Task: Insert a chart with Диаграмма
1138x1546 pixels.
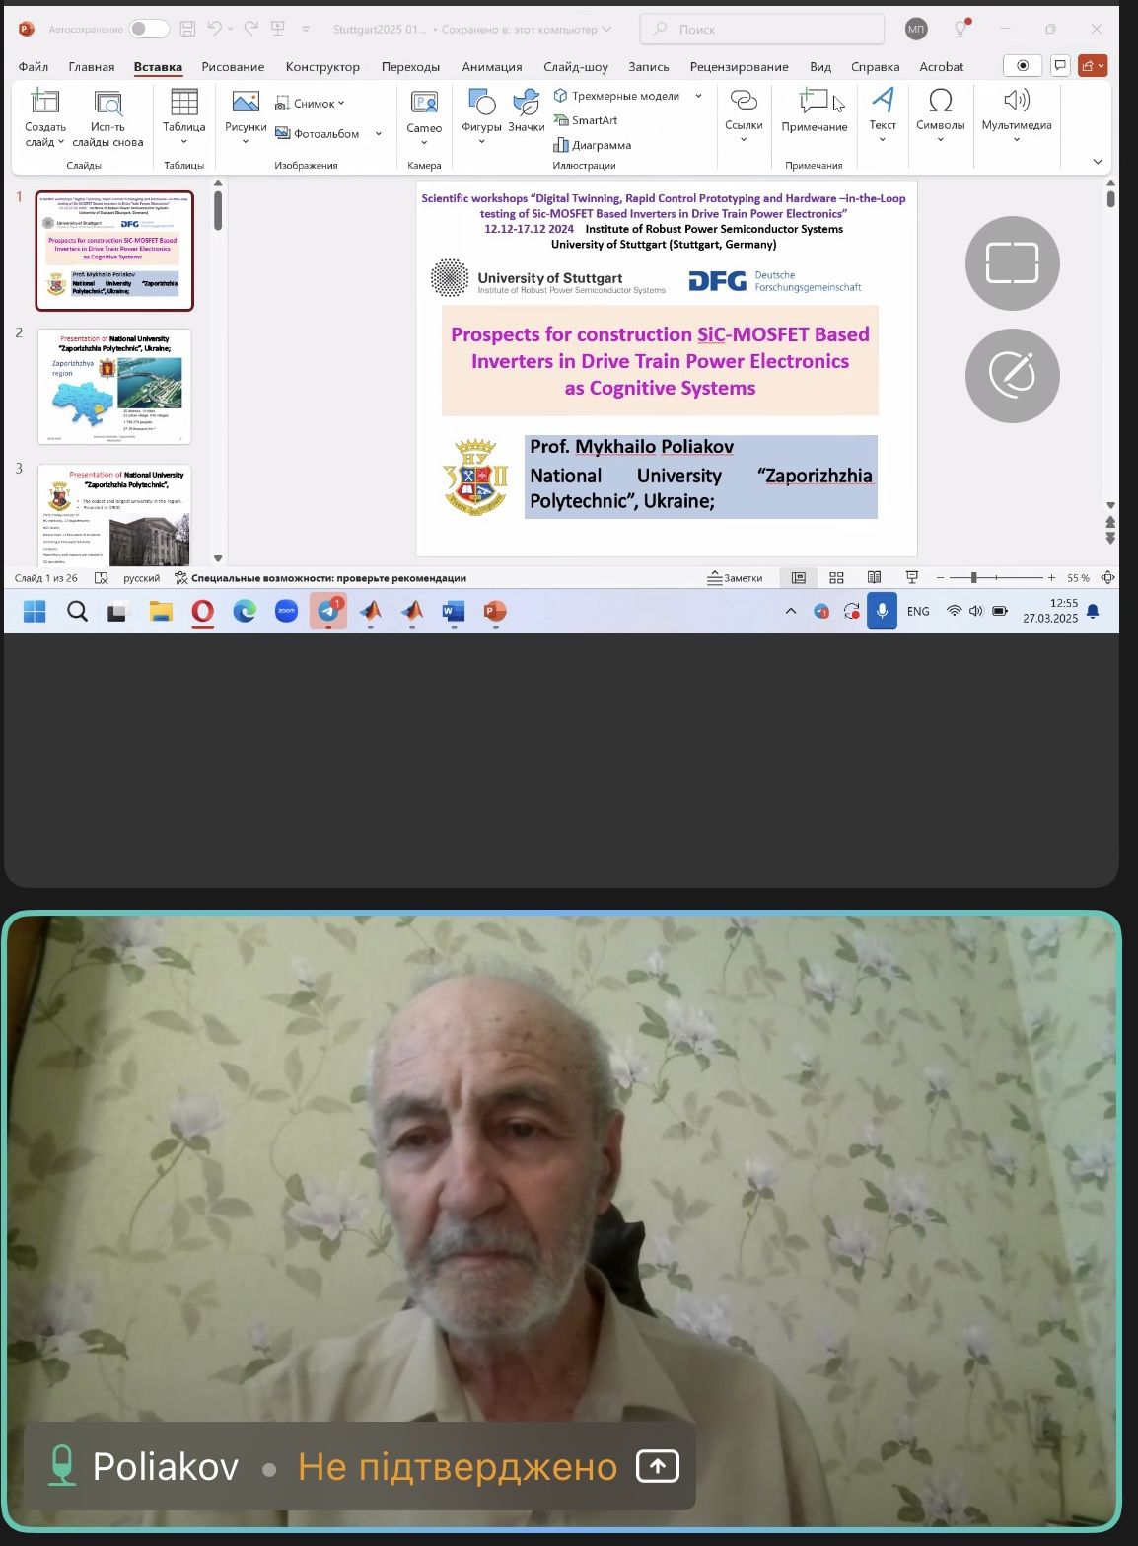Action: [592, 145]
